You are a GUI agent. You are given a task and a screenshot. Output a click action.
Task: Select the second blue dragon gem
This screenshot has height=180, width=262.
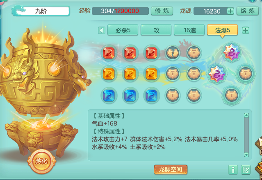[x=130, y=95]
